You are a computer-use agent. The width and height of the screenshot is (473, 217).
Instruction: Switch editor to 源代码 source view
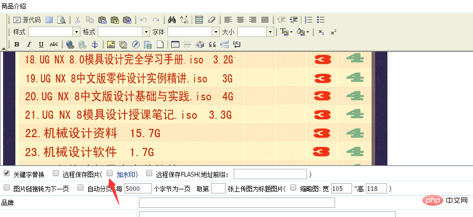pyautogui.click(x=27, y=20)
